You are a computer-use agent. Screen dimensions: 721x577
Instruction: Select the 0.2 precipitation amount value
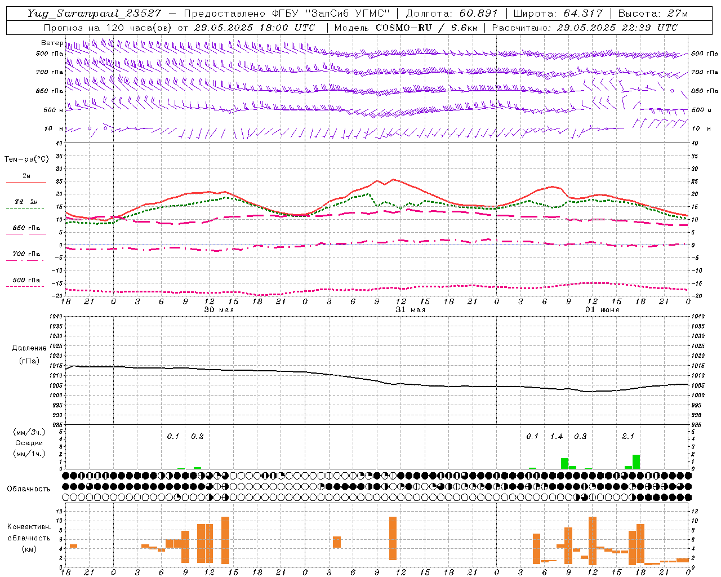(x=197, y=436)
